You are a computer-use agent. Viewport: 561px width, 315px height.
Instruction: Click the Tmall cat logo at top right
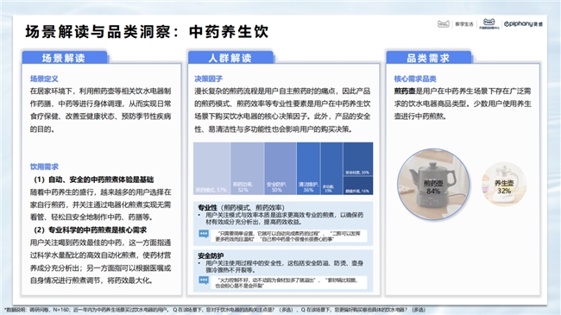(x=444, y=24)
